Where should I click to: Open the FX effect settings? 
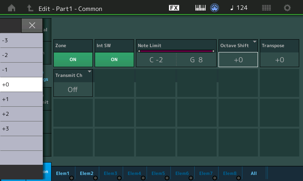[174, 8]
